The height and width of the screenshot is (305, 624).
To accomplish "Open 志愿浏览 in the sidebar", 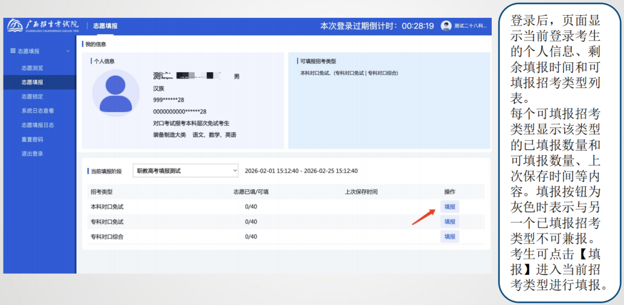I will coord(32,68).
